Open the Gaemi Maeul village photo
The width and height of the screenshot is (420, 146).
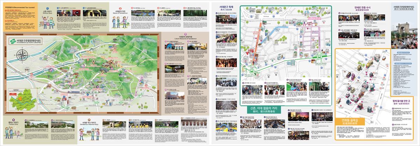tap(143, 13)
